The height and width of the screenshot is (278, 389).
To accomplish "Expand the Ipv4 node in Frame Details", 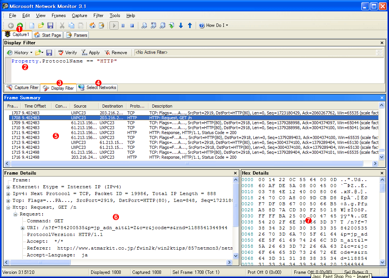I will pyautogui.click(x=8, y=194).
